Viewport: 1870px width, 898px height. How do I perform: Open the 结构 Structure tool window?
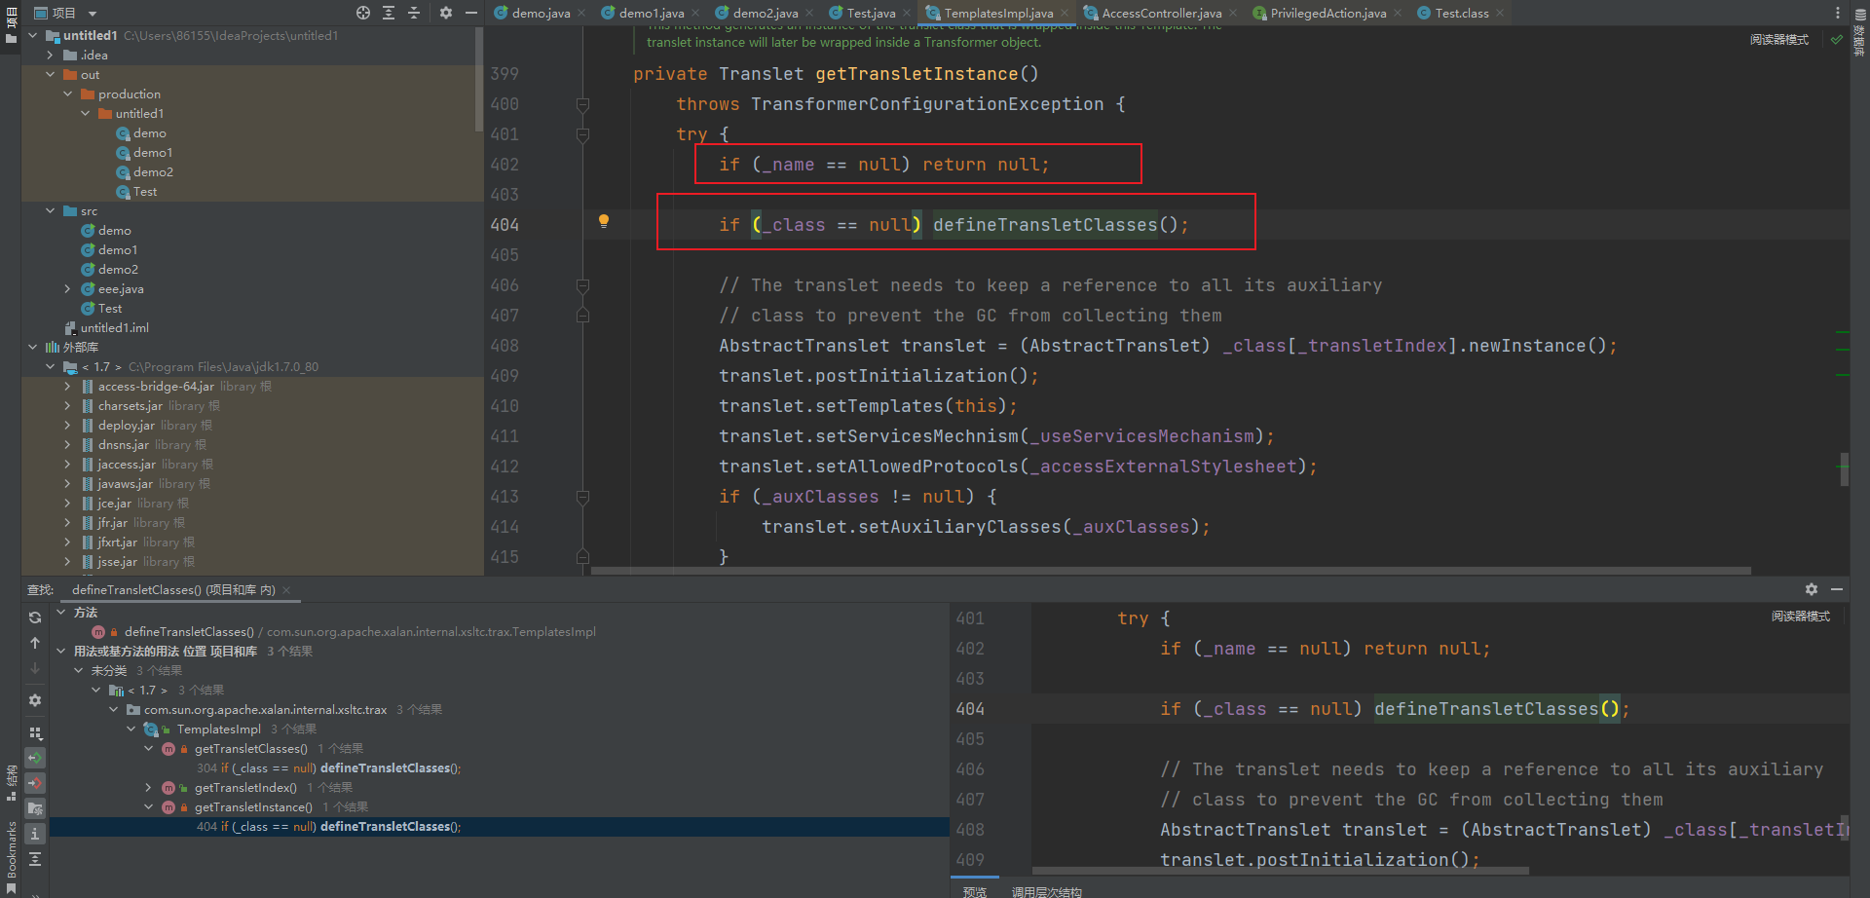[11, 782]
